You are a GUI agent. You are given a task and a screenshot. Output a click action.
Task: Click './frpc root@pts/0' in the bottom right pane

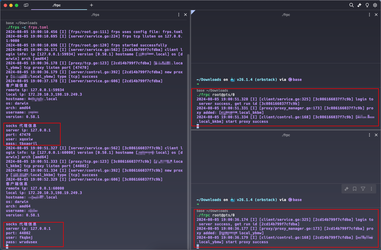pyautogui.click(x=216, y=215)
